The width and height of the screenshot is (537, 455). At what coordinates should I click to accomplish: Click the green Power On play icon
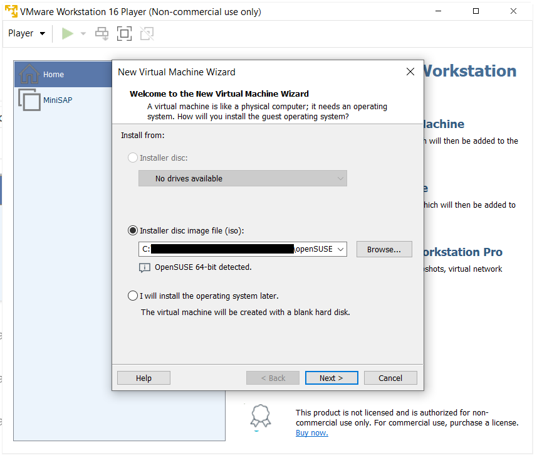click(68, 34)
